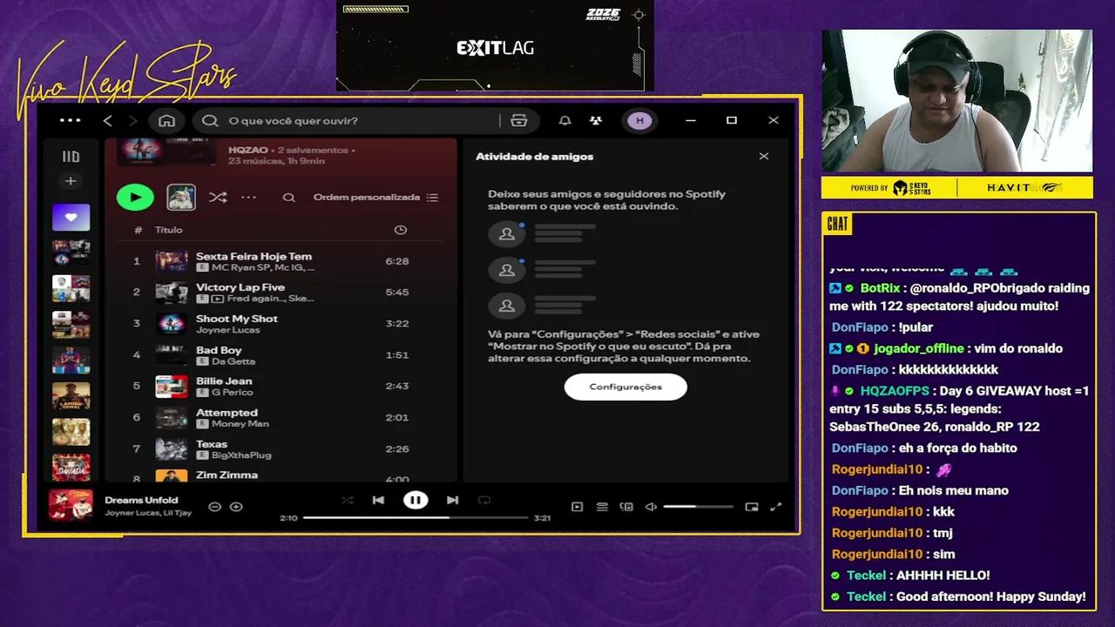This screenshot has height=627, width=1115.
Task: Pause the current song
Action: tap(416, 500)
